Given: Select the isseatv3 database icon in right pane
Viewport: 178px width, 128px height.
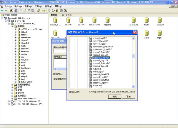Looking at the screenshot, I should [x=160, y=20].
